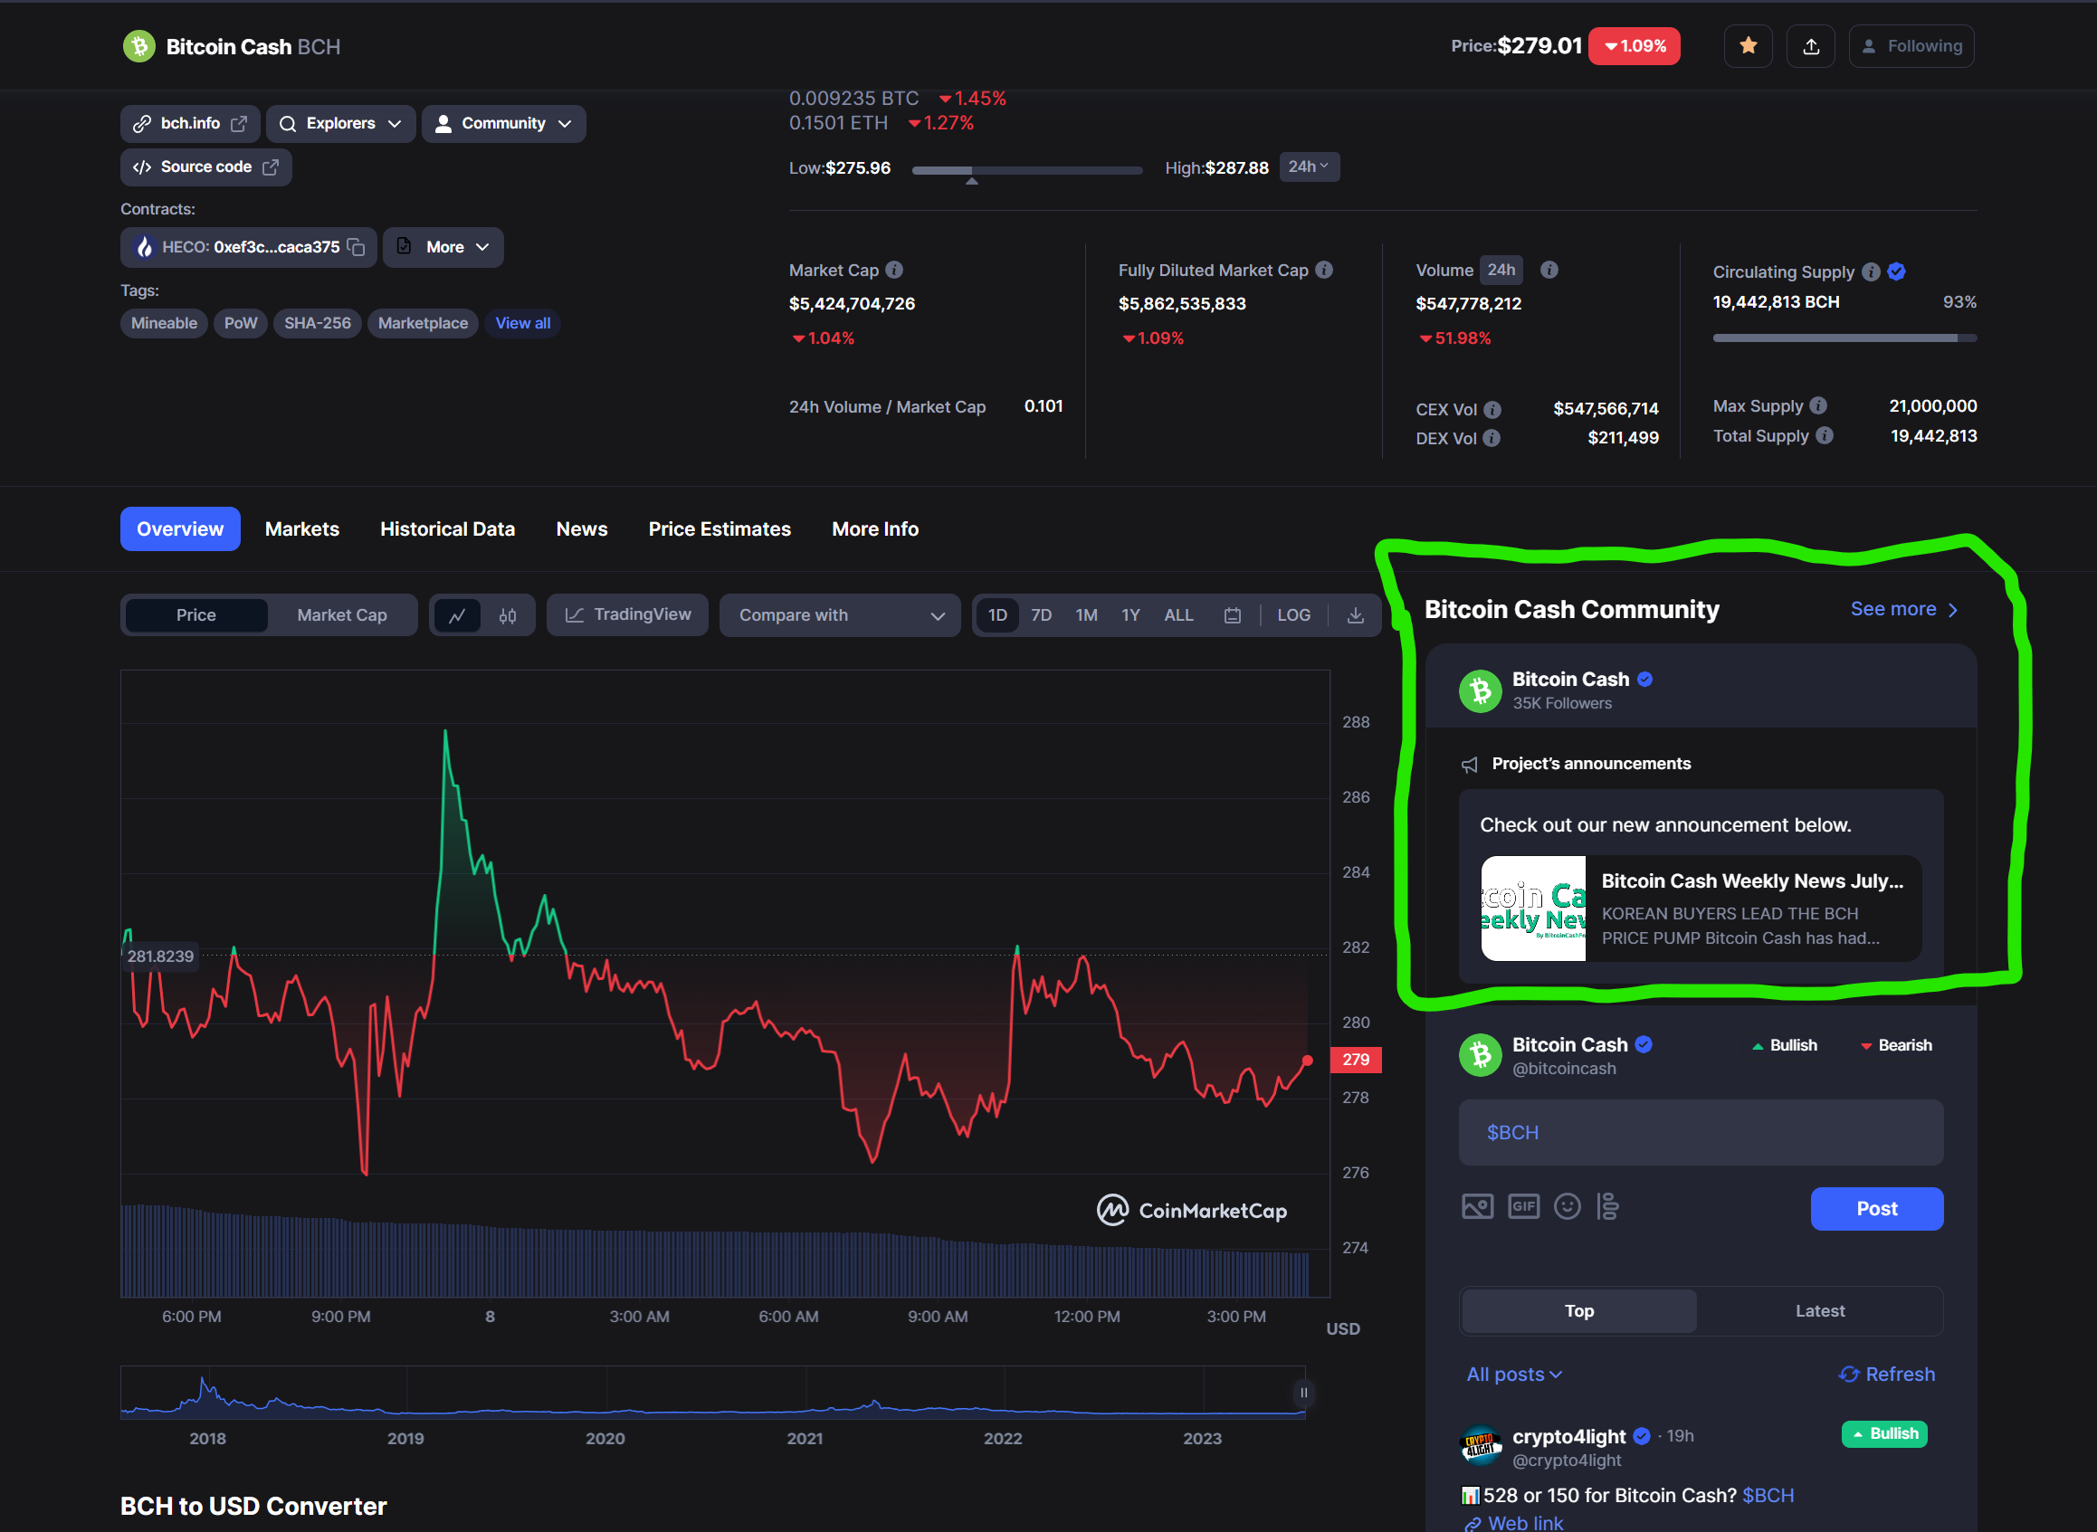Select the candlestick chart icon
2097x1532 pixels.
[508, 615]
